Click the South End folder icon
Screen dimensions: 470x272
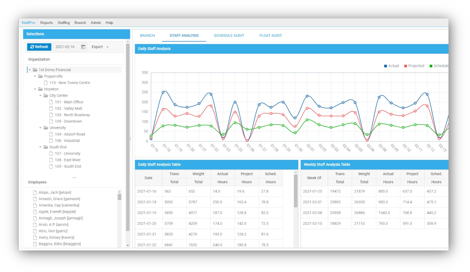pos(46,147)
